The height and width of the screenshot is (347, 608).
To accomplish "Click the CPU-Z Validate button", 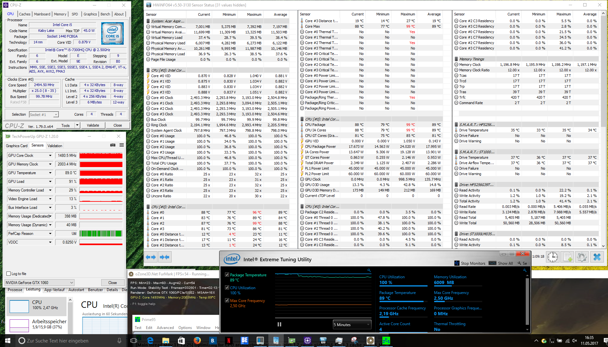I will coord(93,125).
